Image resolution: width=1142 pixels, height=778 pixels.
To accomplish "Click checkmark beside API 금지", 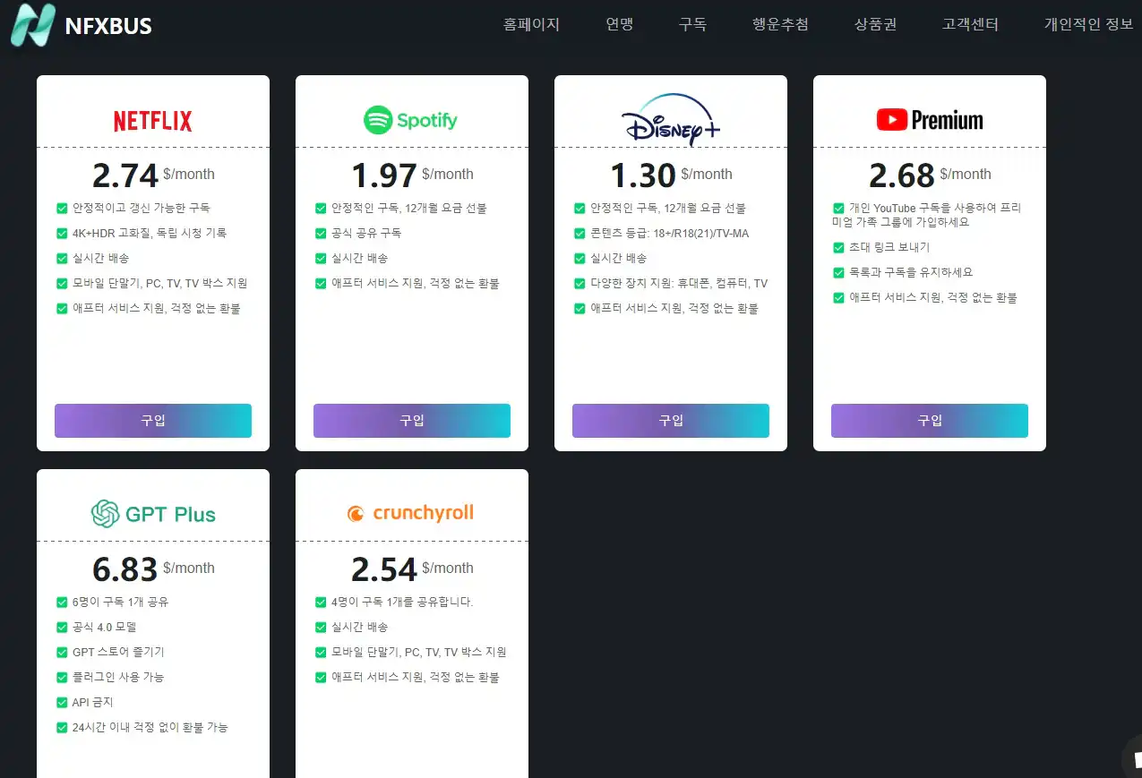I will pyautogui.click(x=62, y=702).
